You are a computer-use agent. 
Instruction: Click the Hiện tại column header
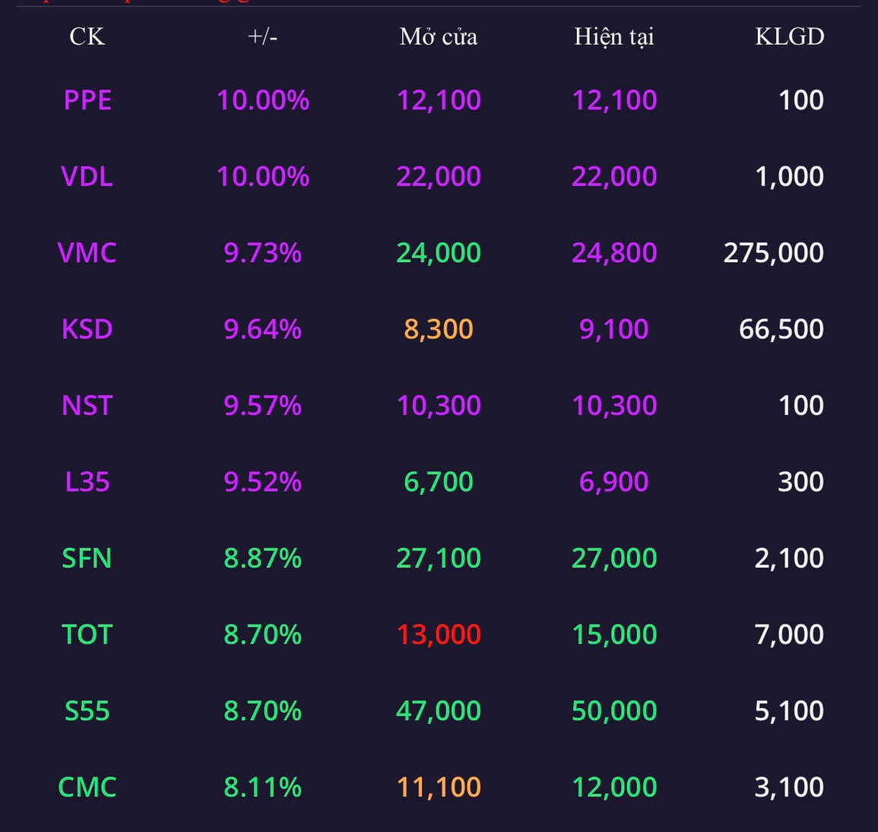pos(614,37)
